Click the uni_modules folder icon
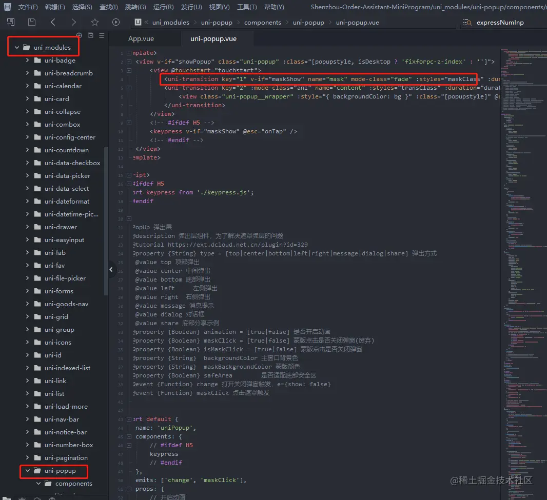 click(27, 47)
